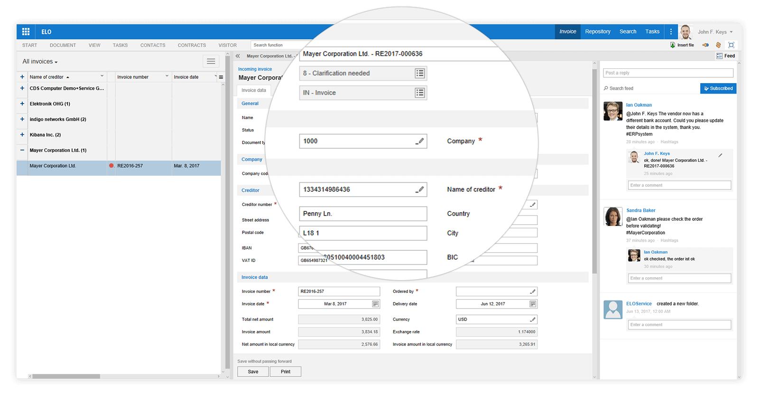Click Ian Oakman's large avatar in feed
Screen dimensions: 759x395
(x=613, y=111)
